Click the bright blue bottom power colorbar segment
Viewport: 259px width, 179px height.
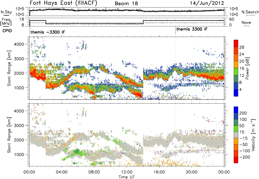point(236,93)
